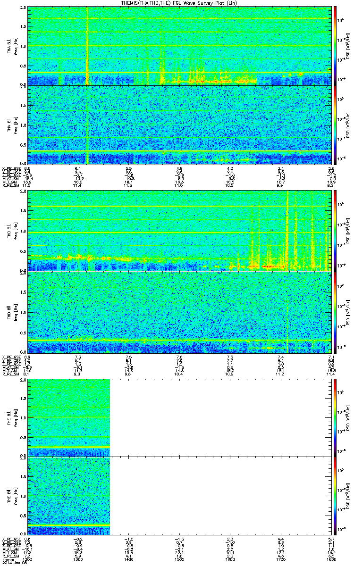This screenshot has height=566, width=354.
Task: Click the X_RE_GSE label under the THA panels
Action: coord(10,168)
